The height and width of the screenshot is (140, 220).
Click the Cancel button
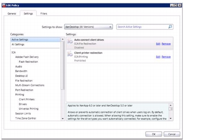(172, 134)
